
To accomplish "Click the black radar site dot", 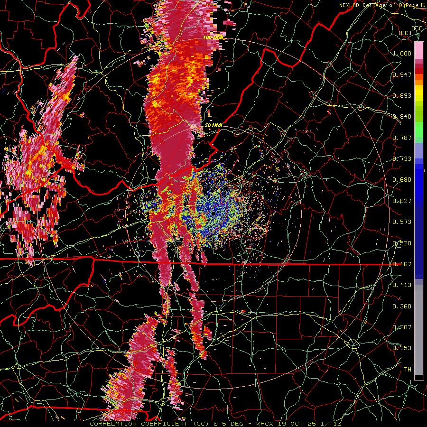I will [213, 213].
